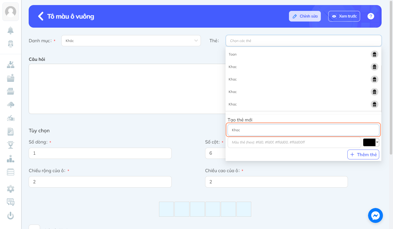
Task: Click the power logout icon
Action: (11, 215)
